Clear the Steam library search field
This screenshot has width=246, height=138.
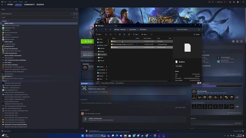point(73,17)
